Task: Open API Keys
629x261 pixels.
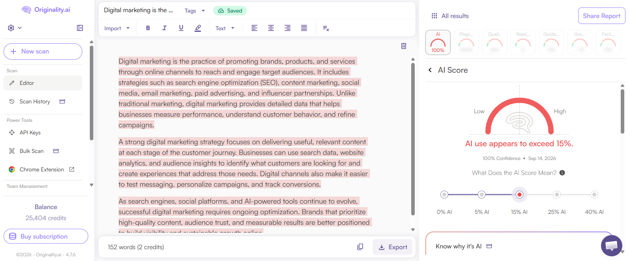Action: click(30, 132)
